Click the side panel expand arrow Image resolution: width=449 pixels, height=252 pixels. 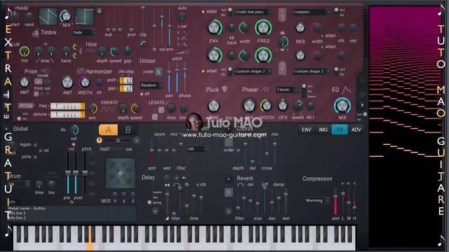[x=362, y=105]
